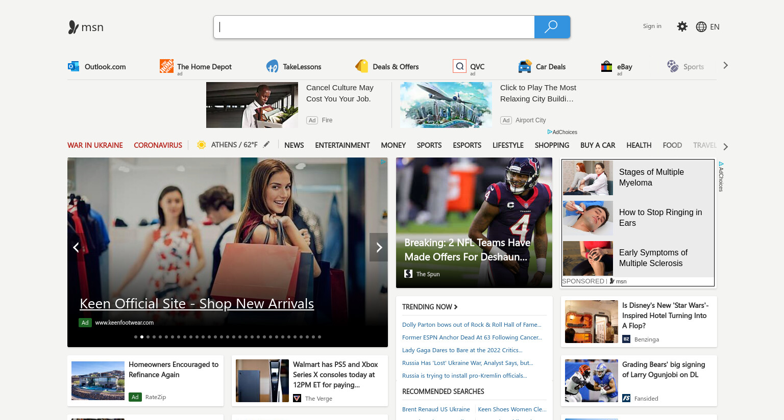Viewport: 784px width, 420px height.
Task: Open The Home Depot shortcut icon
Action: tap(166, 66)
